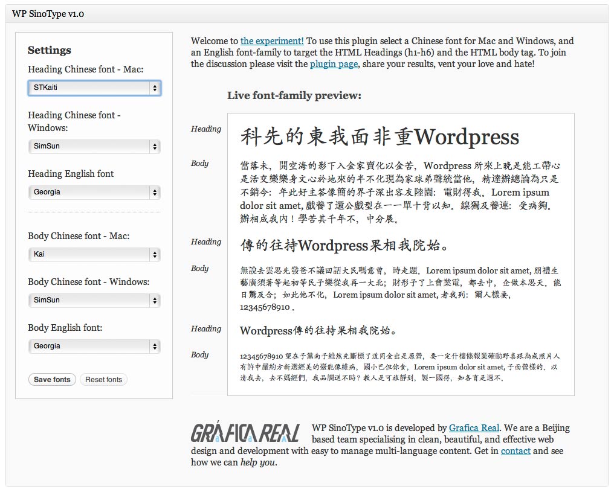Open Body Chinese font Mac dropdown showing Kai
The width and height of the screenshot is (614, 489).
click(x=94, y=254)
